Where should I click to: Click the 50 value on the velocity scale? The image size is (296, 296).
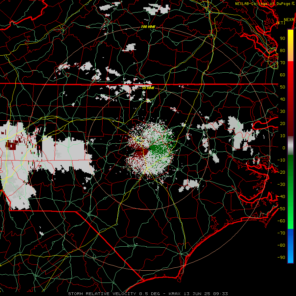[283, 87]
